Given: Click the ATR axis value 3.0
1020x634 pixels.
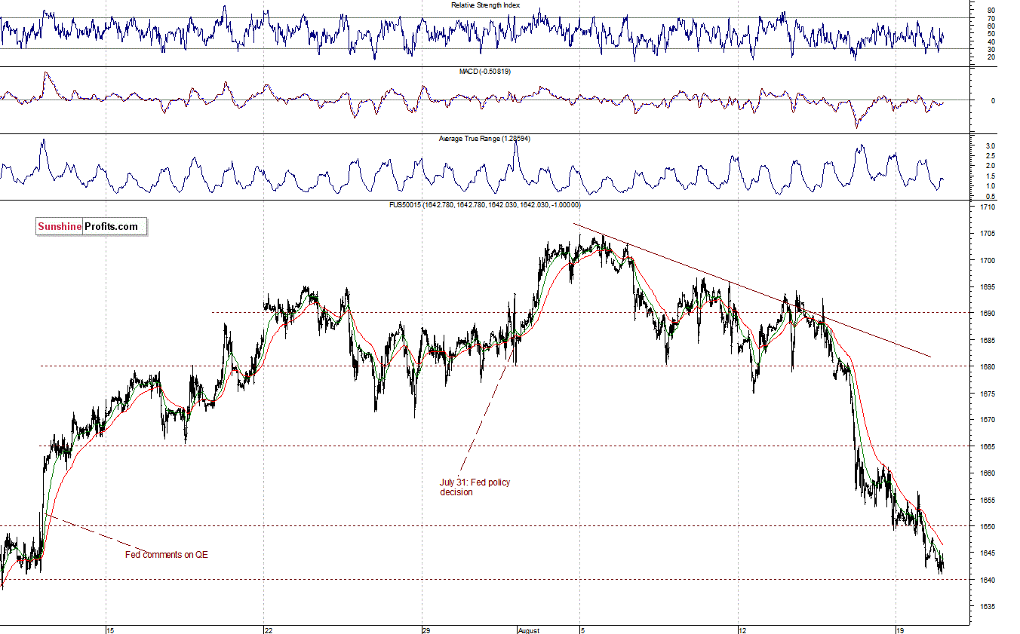Looking at the screenshot, I should tap(991, 145).
